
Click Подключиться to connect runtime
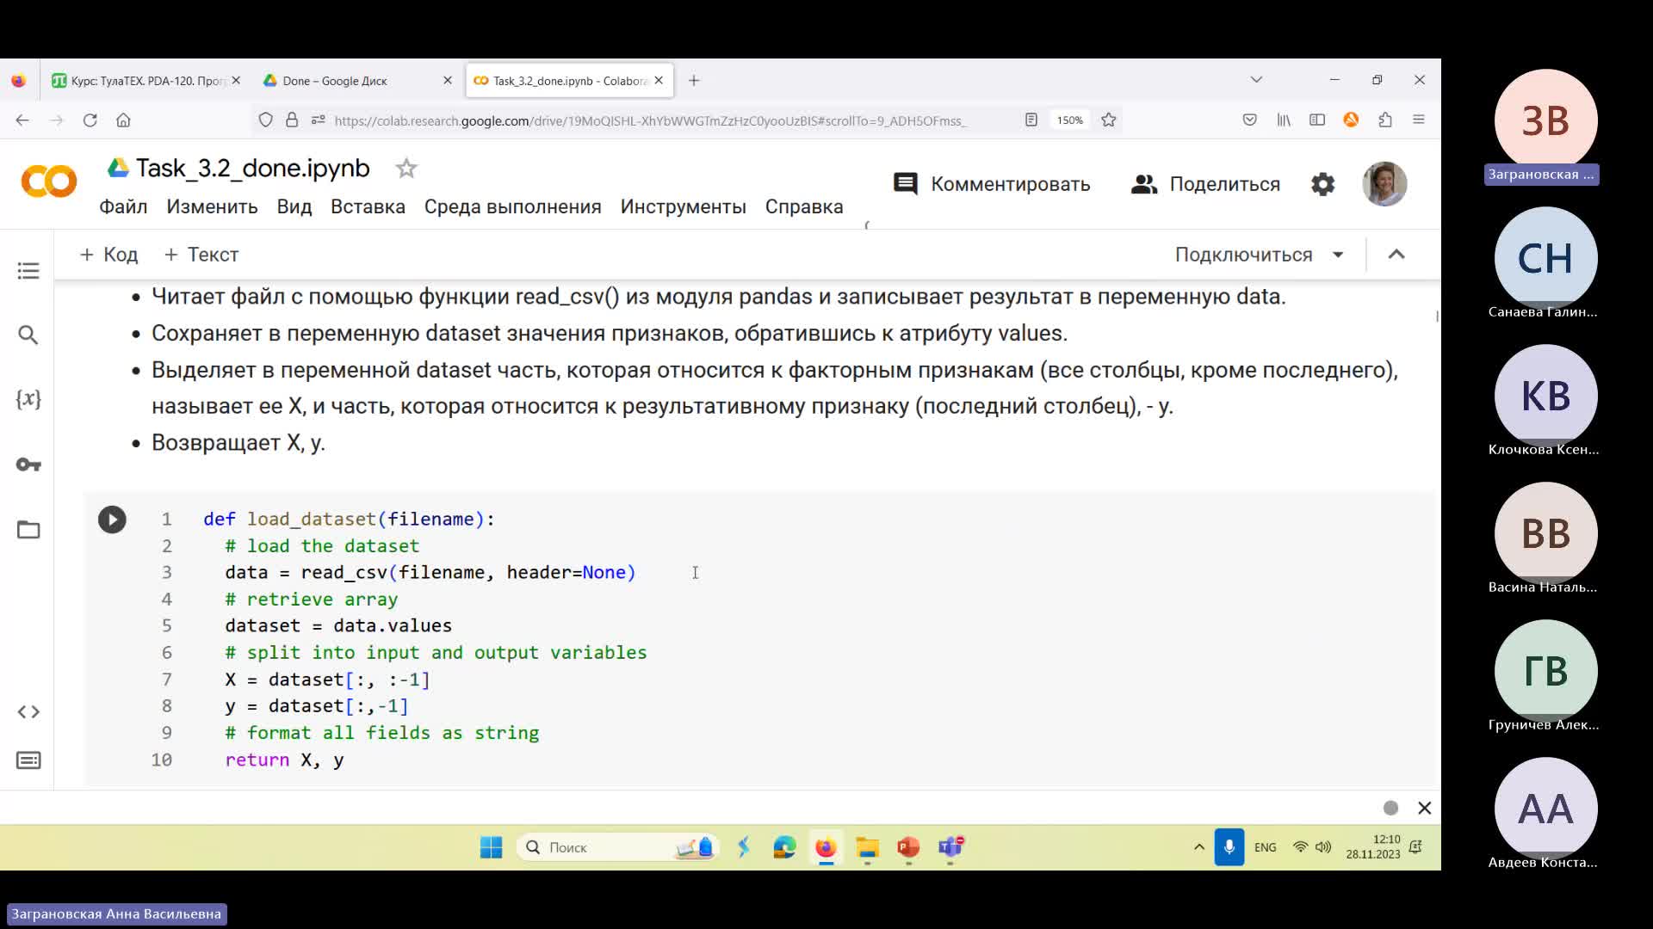click(x=1243, y=255)
